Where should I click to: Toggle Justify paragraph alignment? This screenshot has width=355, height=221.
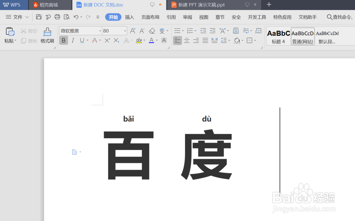pyautogui.click(x=205, y=40)
